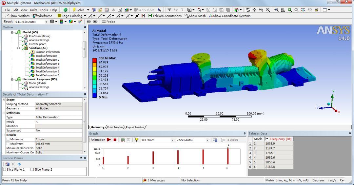
Task: Open the Edit menu
Action: 15,10
